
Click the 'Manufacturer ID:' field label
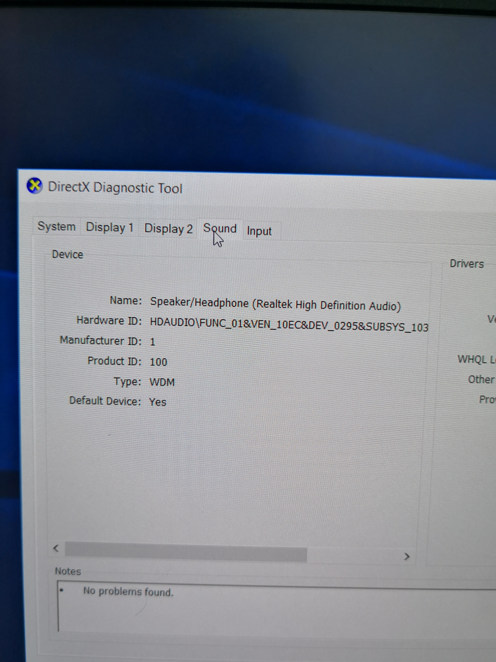[x=101, y=340]
